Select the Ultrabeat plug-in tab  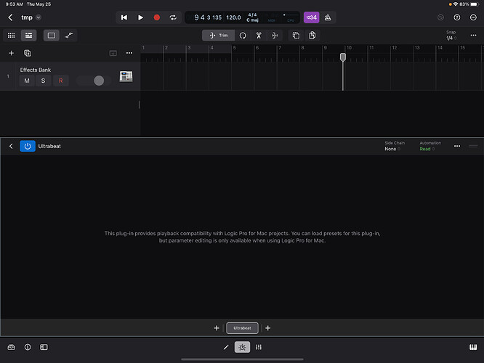[242, 328]
